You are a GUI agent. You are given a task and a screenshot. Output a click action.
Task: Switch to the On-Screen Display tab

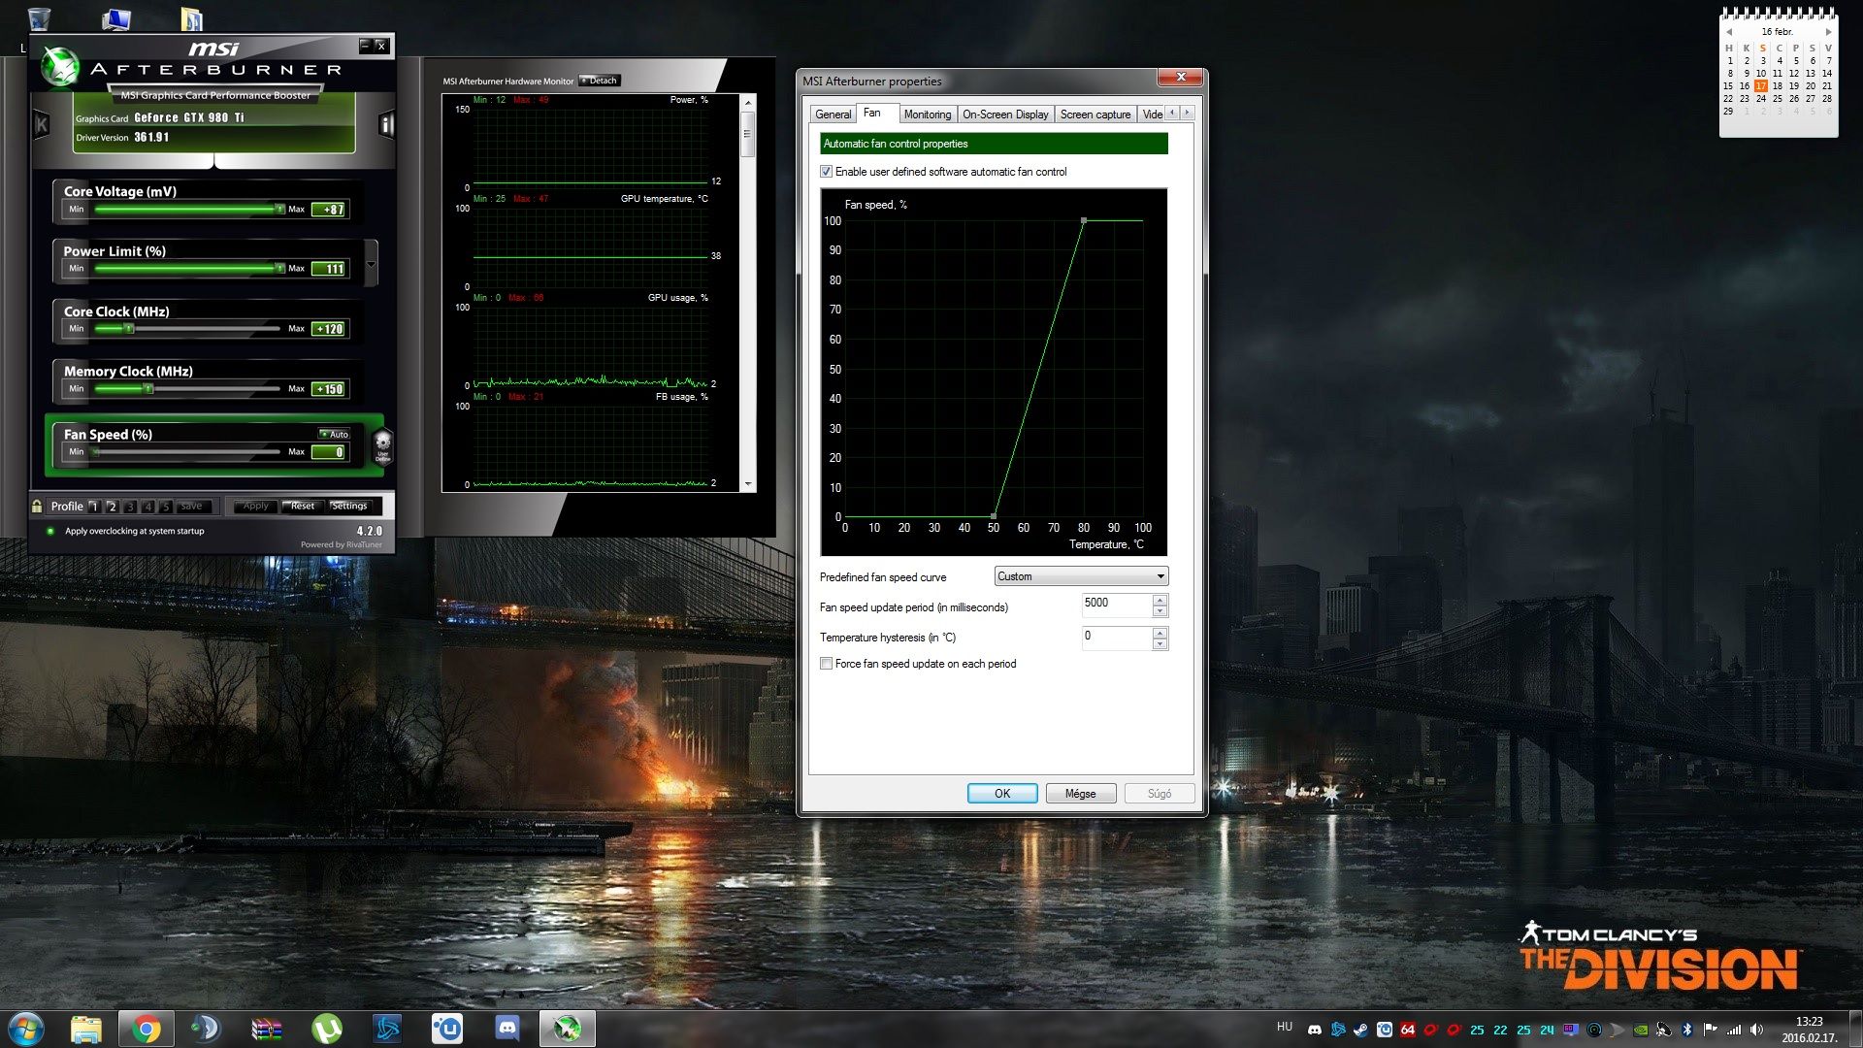tap(1005, 115)
